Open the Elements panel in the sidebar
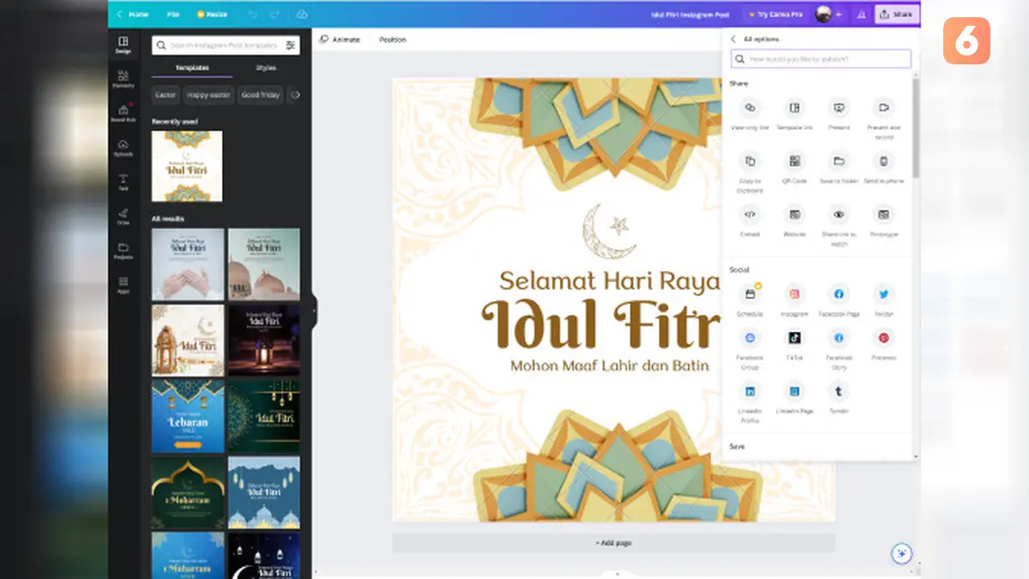 pos(123,78)
